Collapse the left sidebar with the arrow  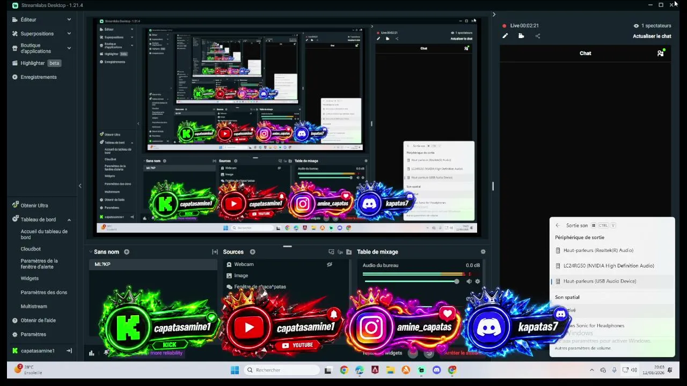80,185
